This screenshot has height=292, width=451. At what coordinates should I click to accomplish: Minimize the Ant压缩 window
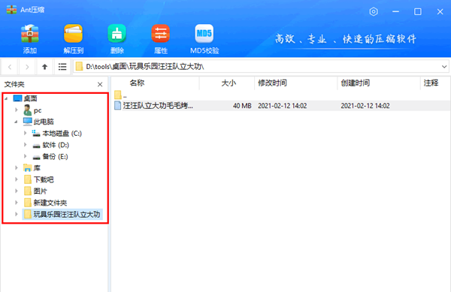396,12
